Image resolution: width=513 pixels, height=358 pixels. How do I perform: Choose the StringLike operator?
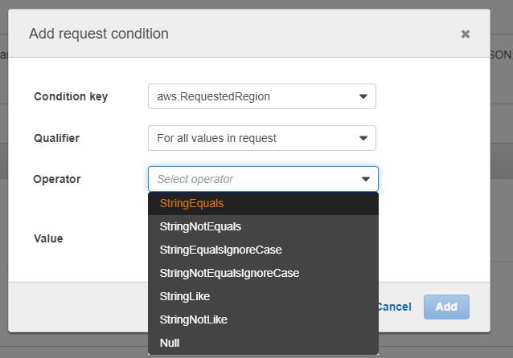[x=185, y=296]
